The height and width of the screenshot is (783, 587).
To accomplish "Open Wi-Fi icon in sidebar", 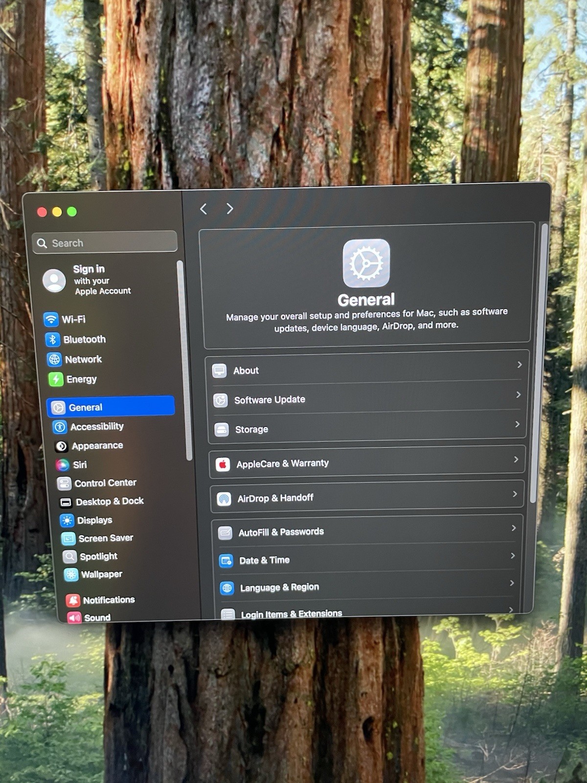I will tap(50, 319).
